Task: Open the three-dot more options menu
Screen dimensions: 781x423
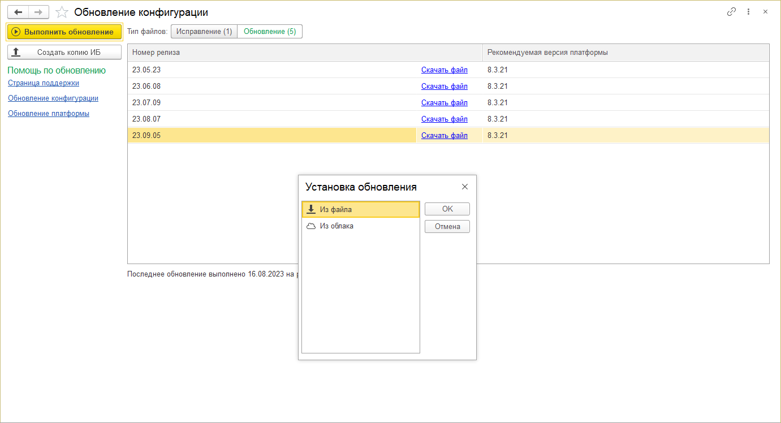Action: click(748, 12)
